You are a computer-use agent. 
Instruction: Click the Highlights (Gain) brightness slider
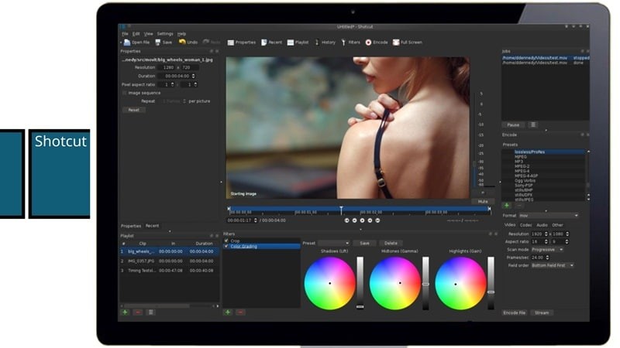[x=491, y=283]
